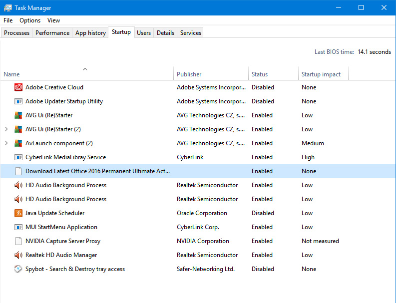Image resolution: width=396 pixels, height=303 pixels.
Task: Sort by Startup impact column
Action: point(321,74)
